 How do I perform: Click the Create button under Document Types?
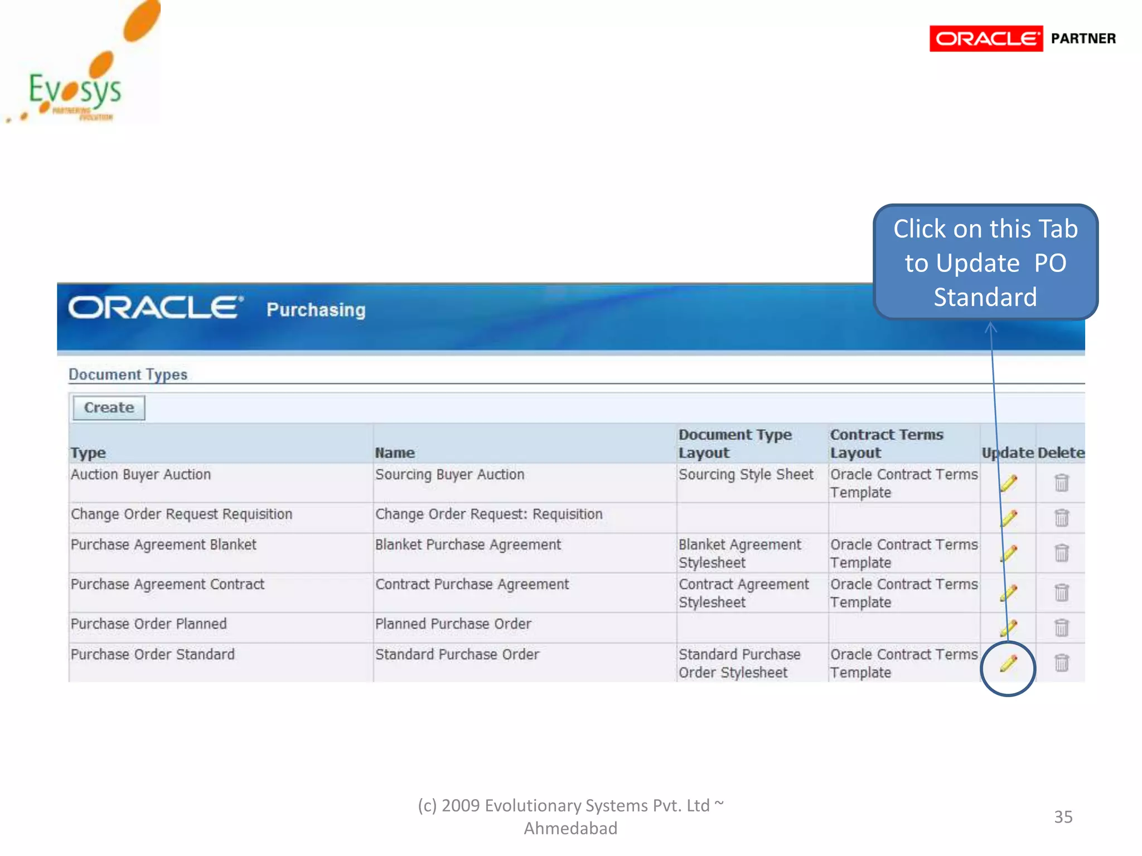(x=109, y=407)
